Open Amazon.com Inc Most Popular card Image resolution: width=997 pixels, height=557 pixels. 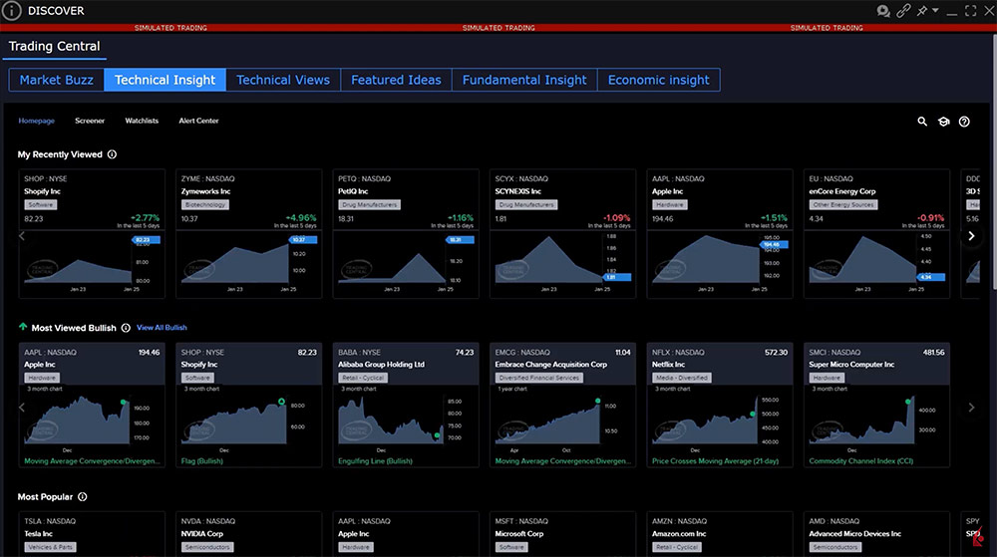pos(720,534)
